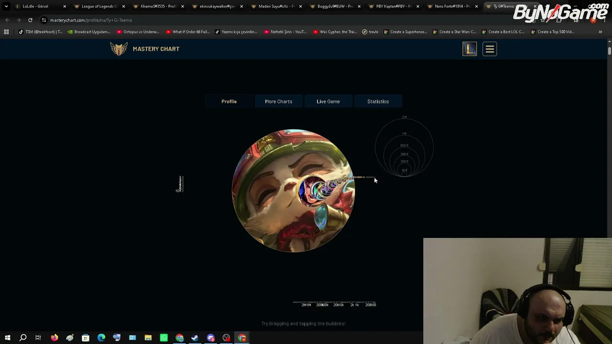
Task: Close the Nero Forte#1914 tab
Action: (x=476, y=7)
